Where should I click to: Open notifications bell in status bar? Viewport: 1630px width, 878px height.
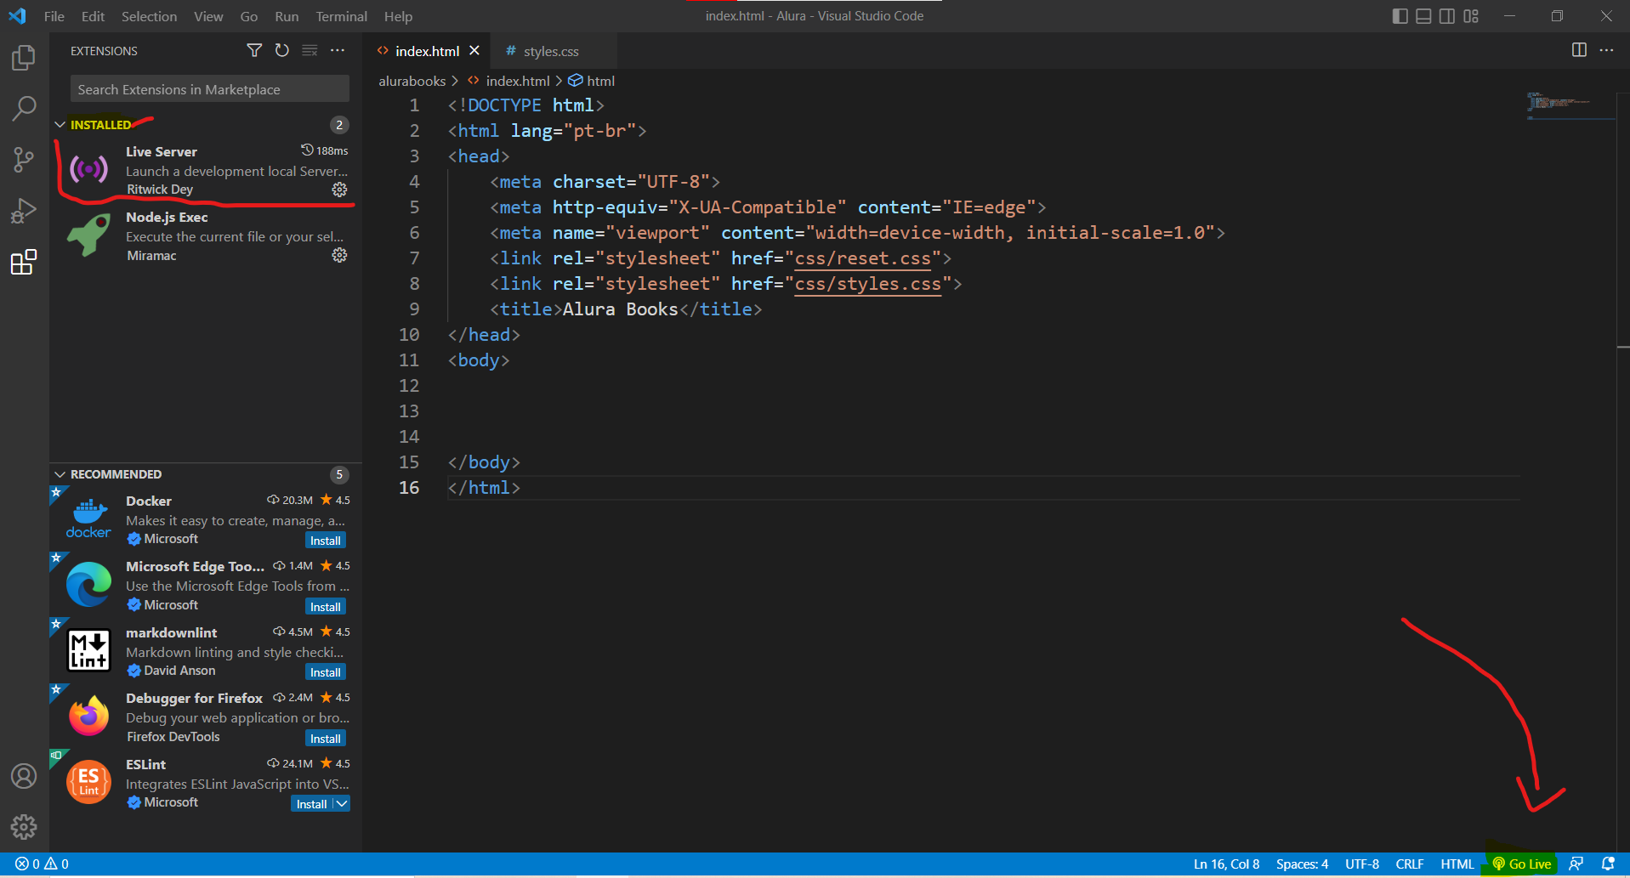pyautogui.click(x=1607, y=864)
